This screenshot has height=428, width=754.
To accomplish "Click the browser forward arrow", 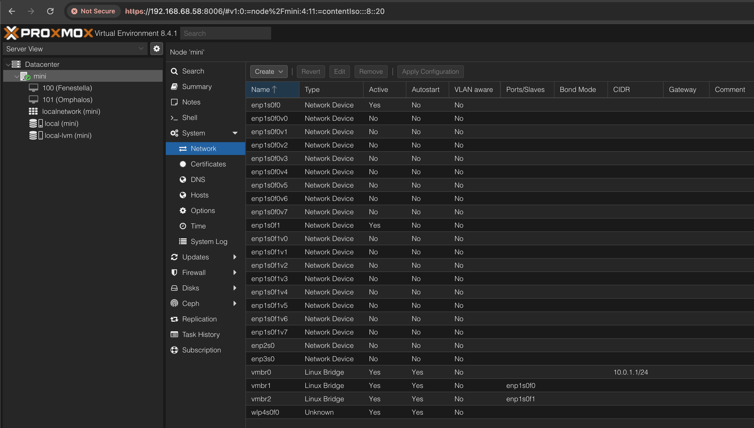I will click(x=31, y=11).
